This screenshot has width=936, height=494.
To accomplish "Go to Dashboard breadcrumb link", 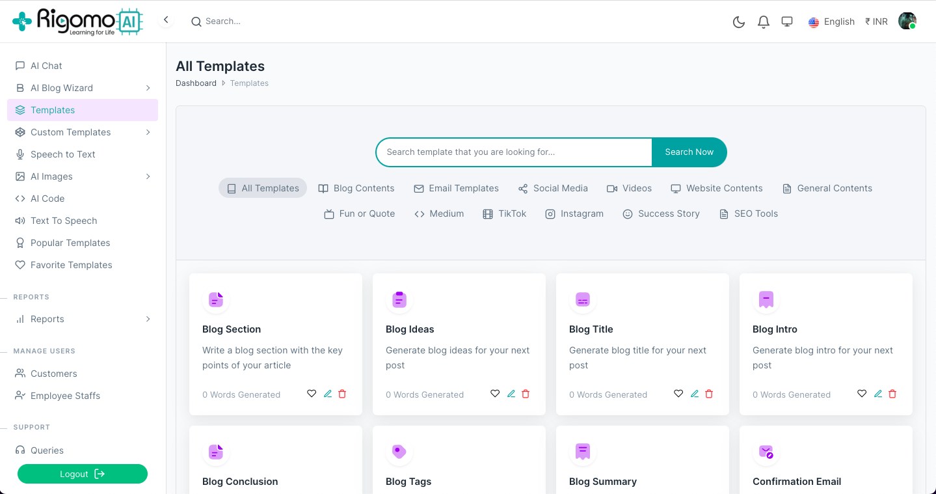I will coord(196,83).
